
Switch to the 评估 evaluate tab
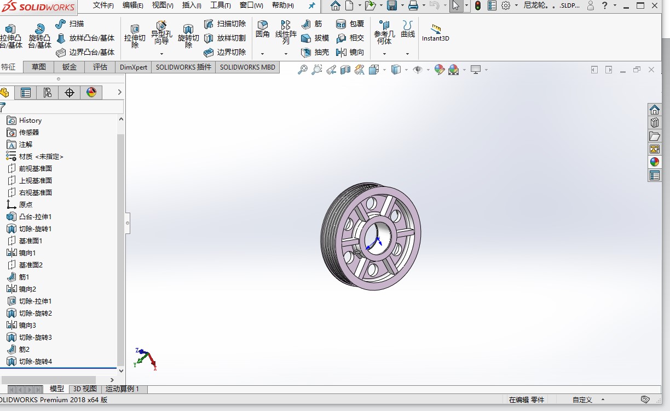100,67
